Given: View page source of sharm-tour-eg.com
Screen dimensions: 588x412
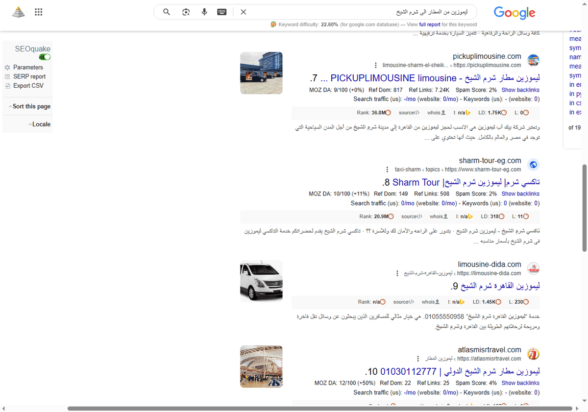Looking at the screenshot, I should tap(412, 216).
